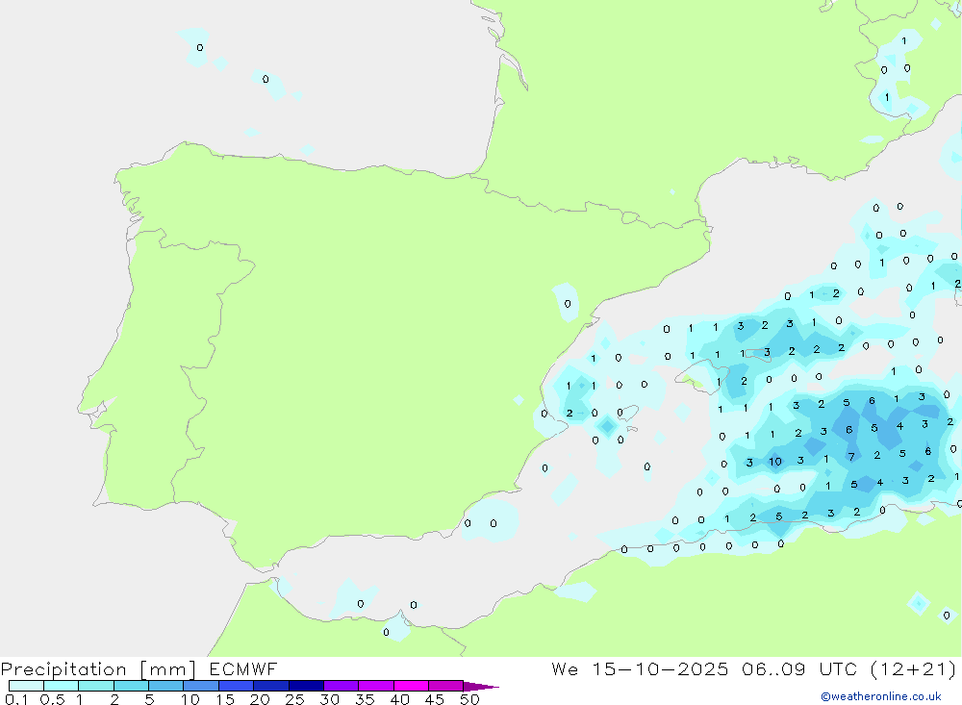Click the 5–10 mm legend color box
Screen dimensions: 962x705
pyautogui.click(x=165, y=686)
